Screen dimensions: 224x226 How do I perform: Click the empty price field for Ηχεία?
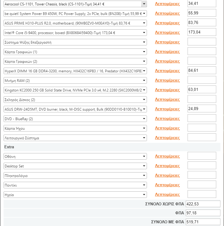point(202,194)
